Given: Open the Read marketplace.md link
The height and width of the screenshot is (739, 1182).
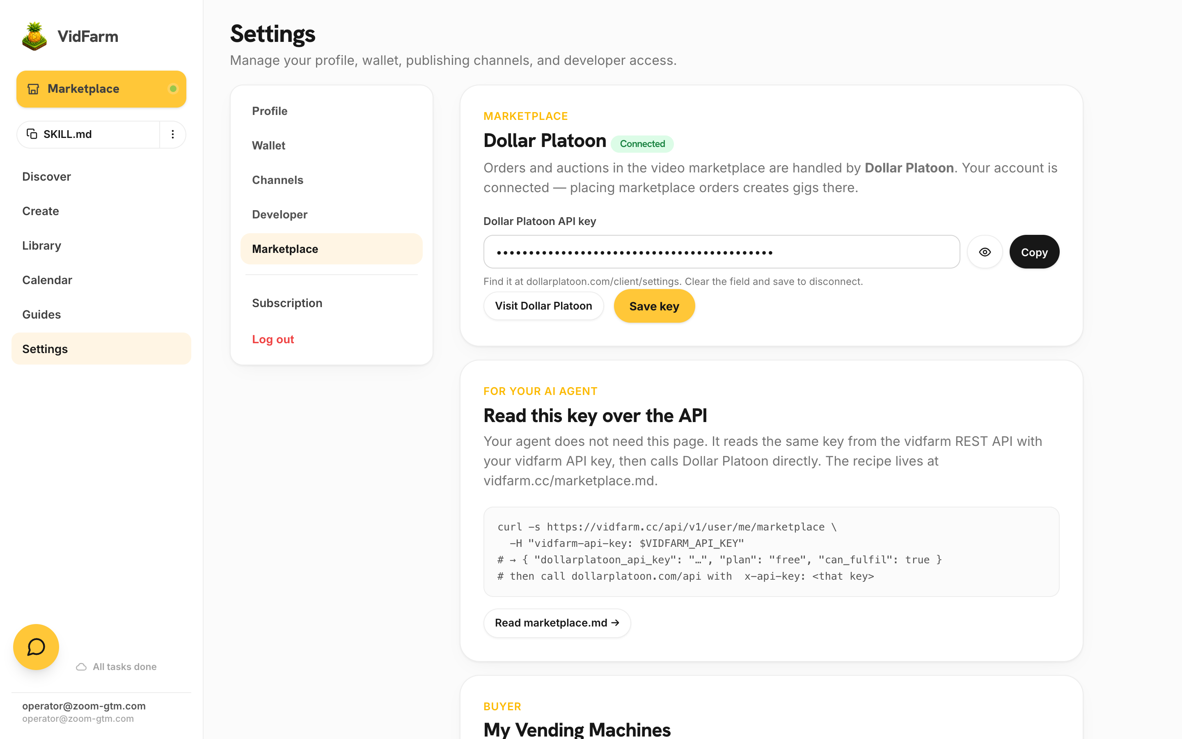Looking at the screenshot, I should tap(557, 623).
